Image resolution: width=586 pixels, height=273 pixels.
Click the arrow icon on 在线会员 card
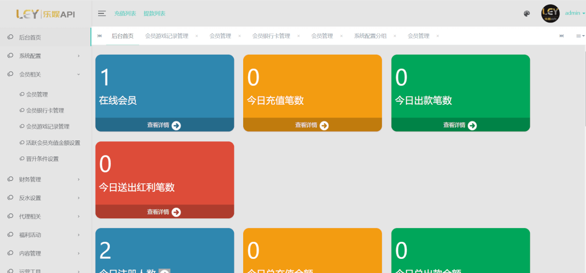click(176, 125)
